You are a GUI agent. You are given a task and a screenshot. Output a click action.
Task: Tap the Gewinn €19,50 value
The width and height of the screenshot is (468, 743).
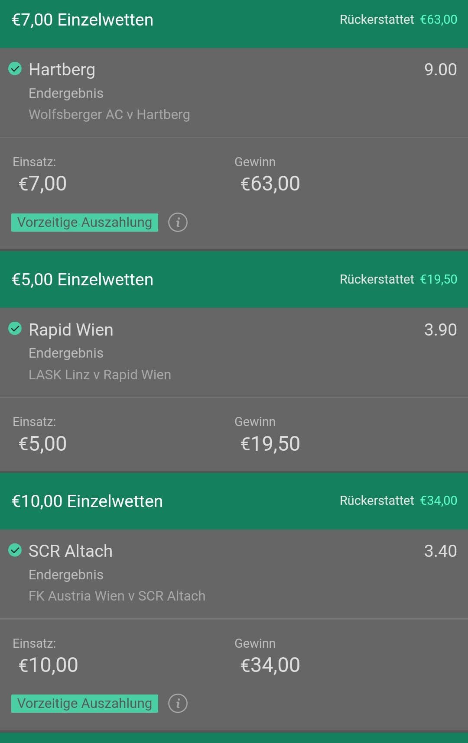270,444
